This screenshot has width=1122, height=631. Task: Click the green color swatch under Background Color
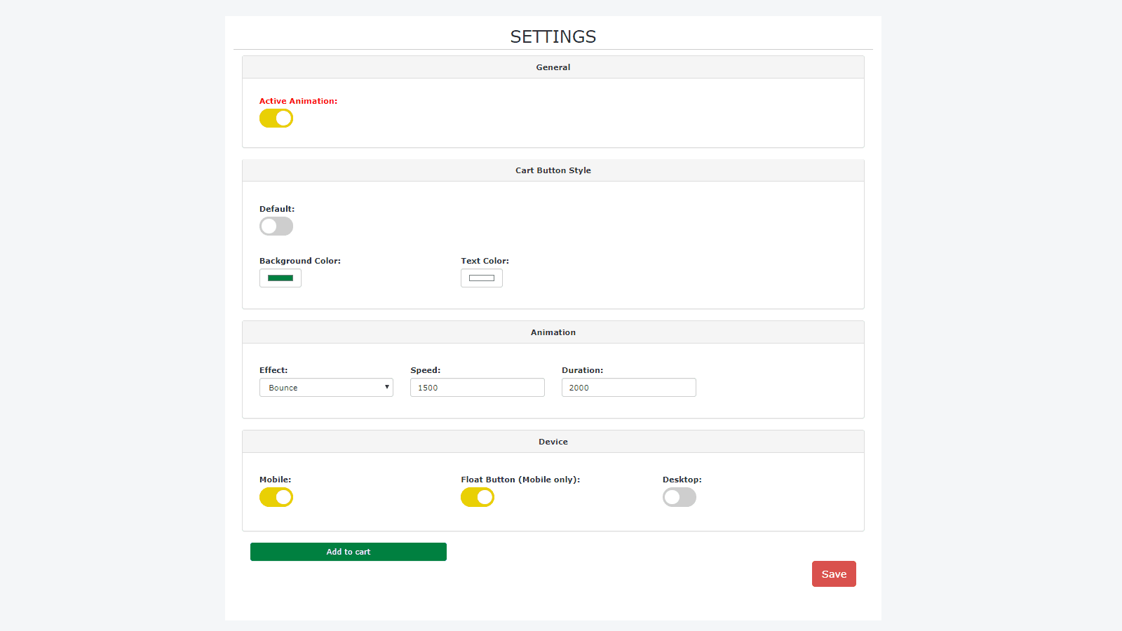pyautogui.click(x=280, y=278)
